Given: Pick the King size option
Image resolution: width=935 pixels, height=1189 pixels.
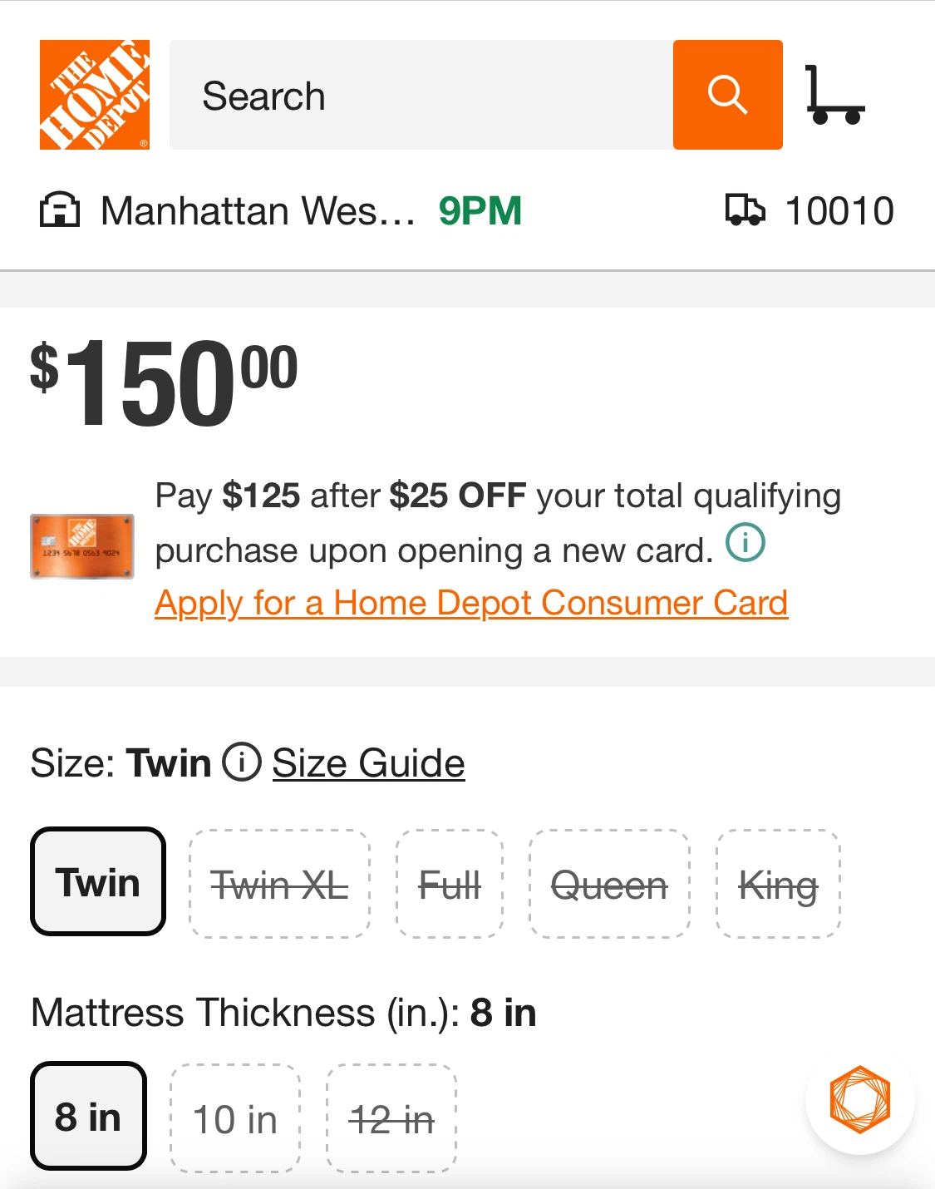Looking at the screenshot, I should tap(779, 884).
